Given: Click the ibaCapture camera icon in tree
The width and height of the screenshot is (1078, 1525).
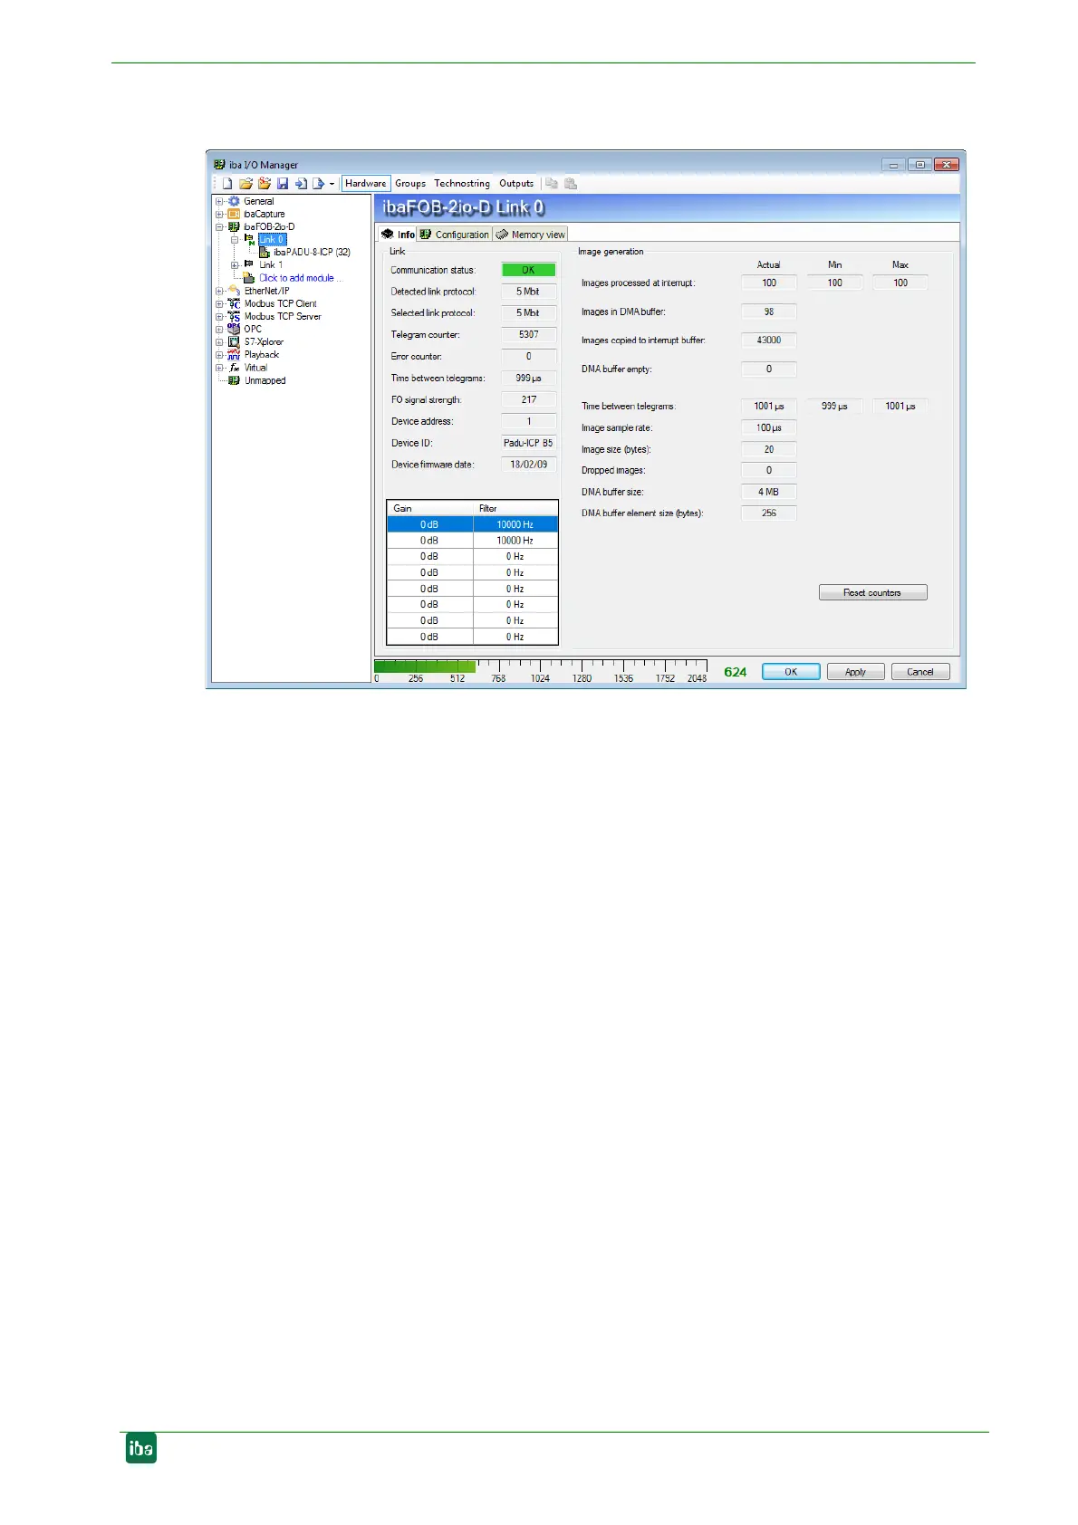Looking at the screenshot, I should pos(234,214).
